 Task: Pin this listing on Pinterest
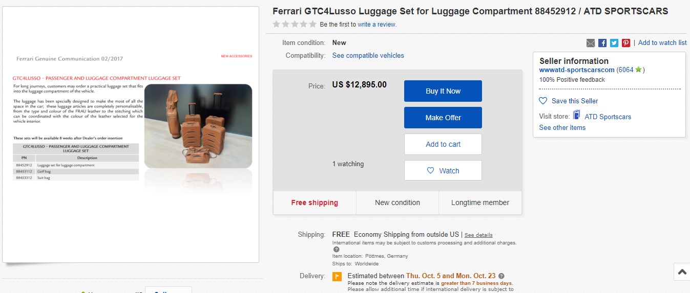626,43
